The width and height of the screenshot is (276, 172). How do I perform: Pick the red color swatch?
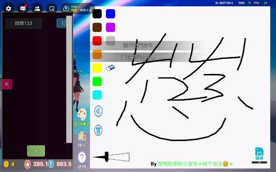(97, 41)
